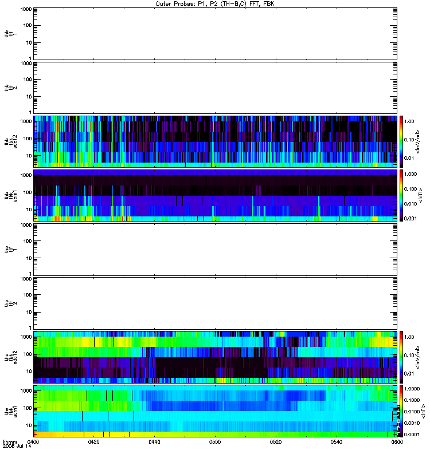The width and height of the screenshot is (430, 458).
Task: Click the '0.0100' value on thc scm1 color bar
Action: click(412, 412)
